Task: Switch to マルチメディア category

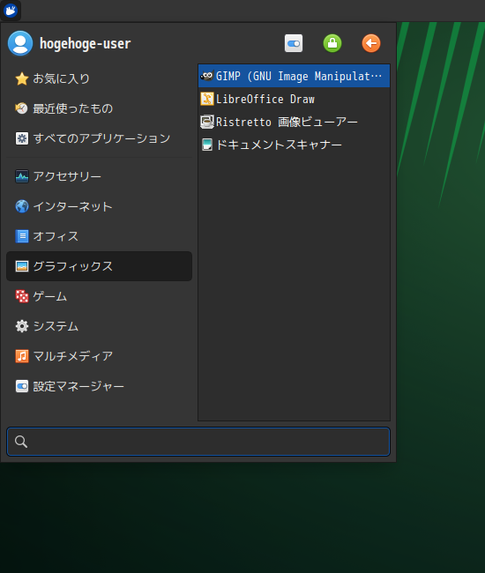Action: 99,356
